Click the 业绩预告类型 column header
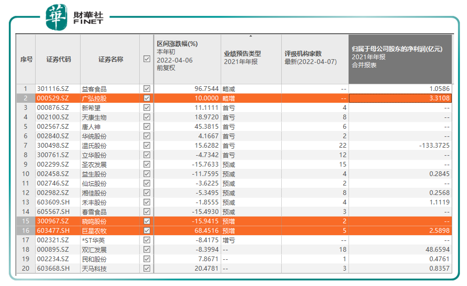The height and width of the screenshot is (286, 467). (251, 60)
